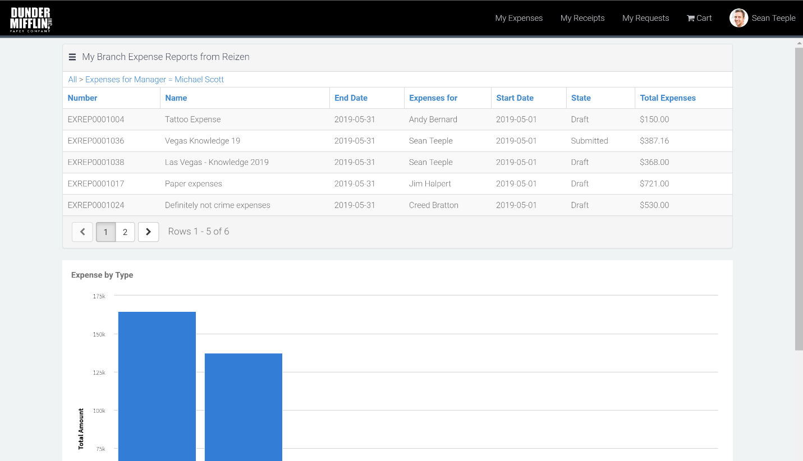Click Creed Bratton cell
Screen dimensions: 803x461
(x=434, y=205)
